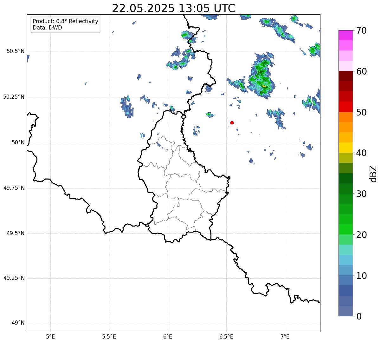Click the 'Data: DWD' text
The width and height of the screenshot is (381, 343).
click(47, 28)
